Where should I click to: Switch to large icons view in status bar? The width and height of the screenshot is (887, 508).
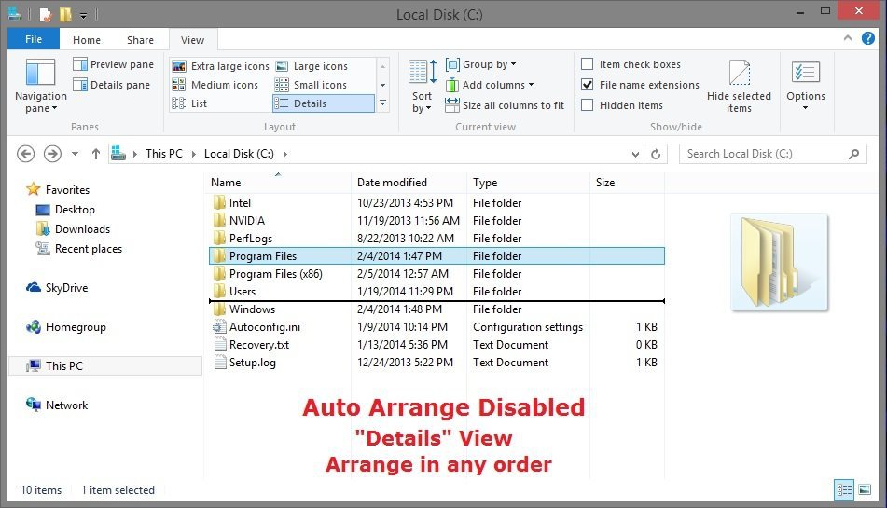(865, 489)
